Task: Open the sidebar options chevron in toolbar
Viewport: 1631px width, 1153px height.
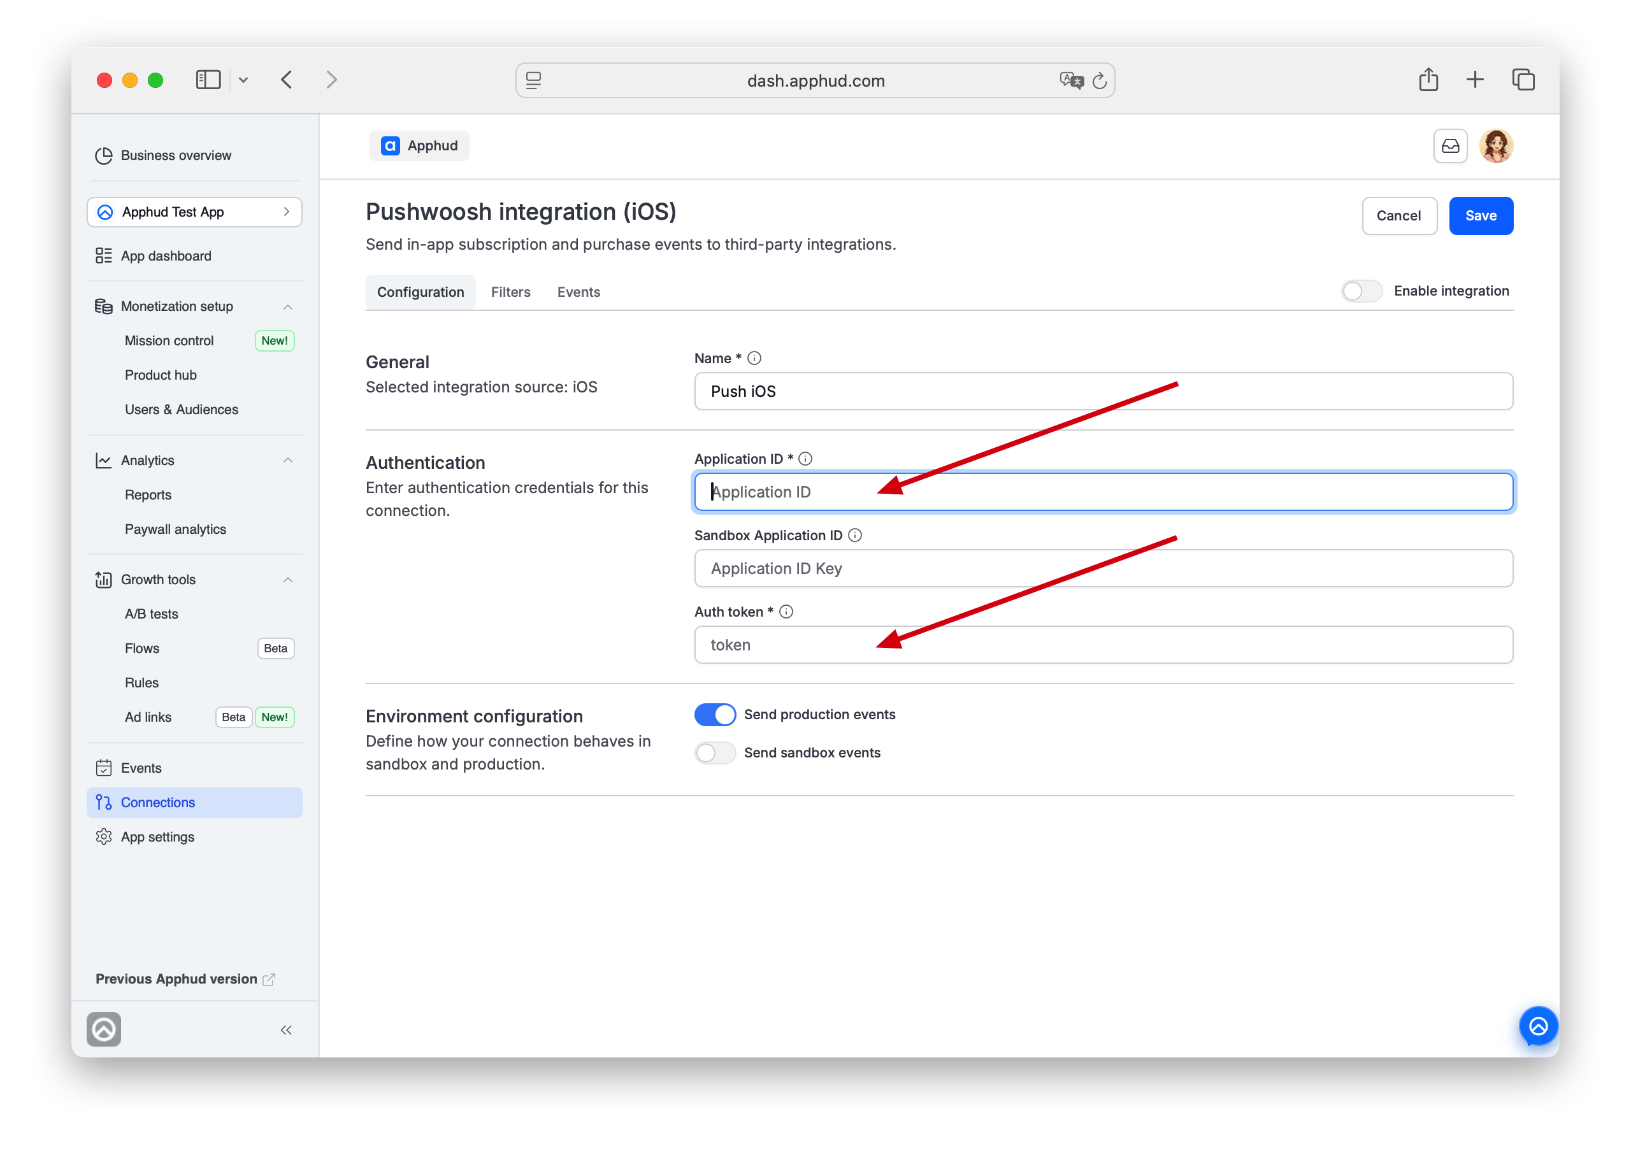Action: [x=243, y=80]
